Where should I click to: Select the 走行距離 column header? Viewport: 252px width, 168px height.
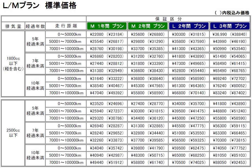[x=66, y=26]
